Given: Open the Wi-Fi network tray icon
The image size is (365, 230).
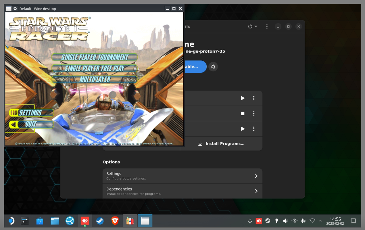Looking at the screenshot, I should coord(312,221).
